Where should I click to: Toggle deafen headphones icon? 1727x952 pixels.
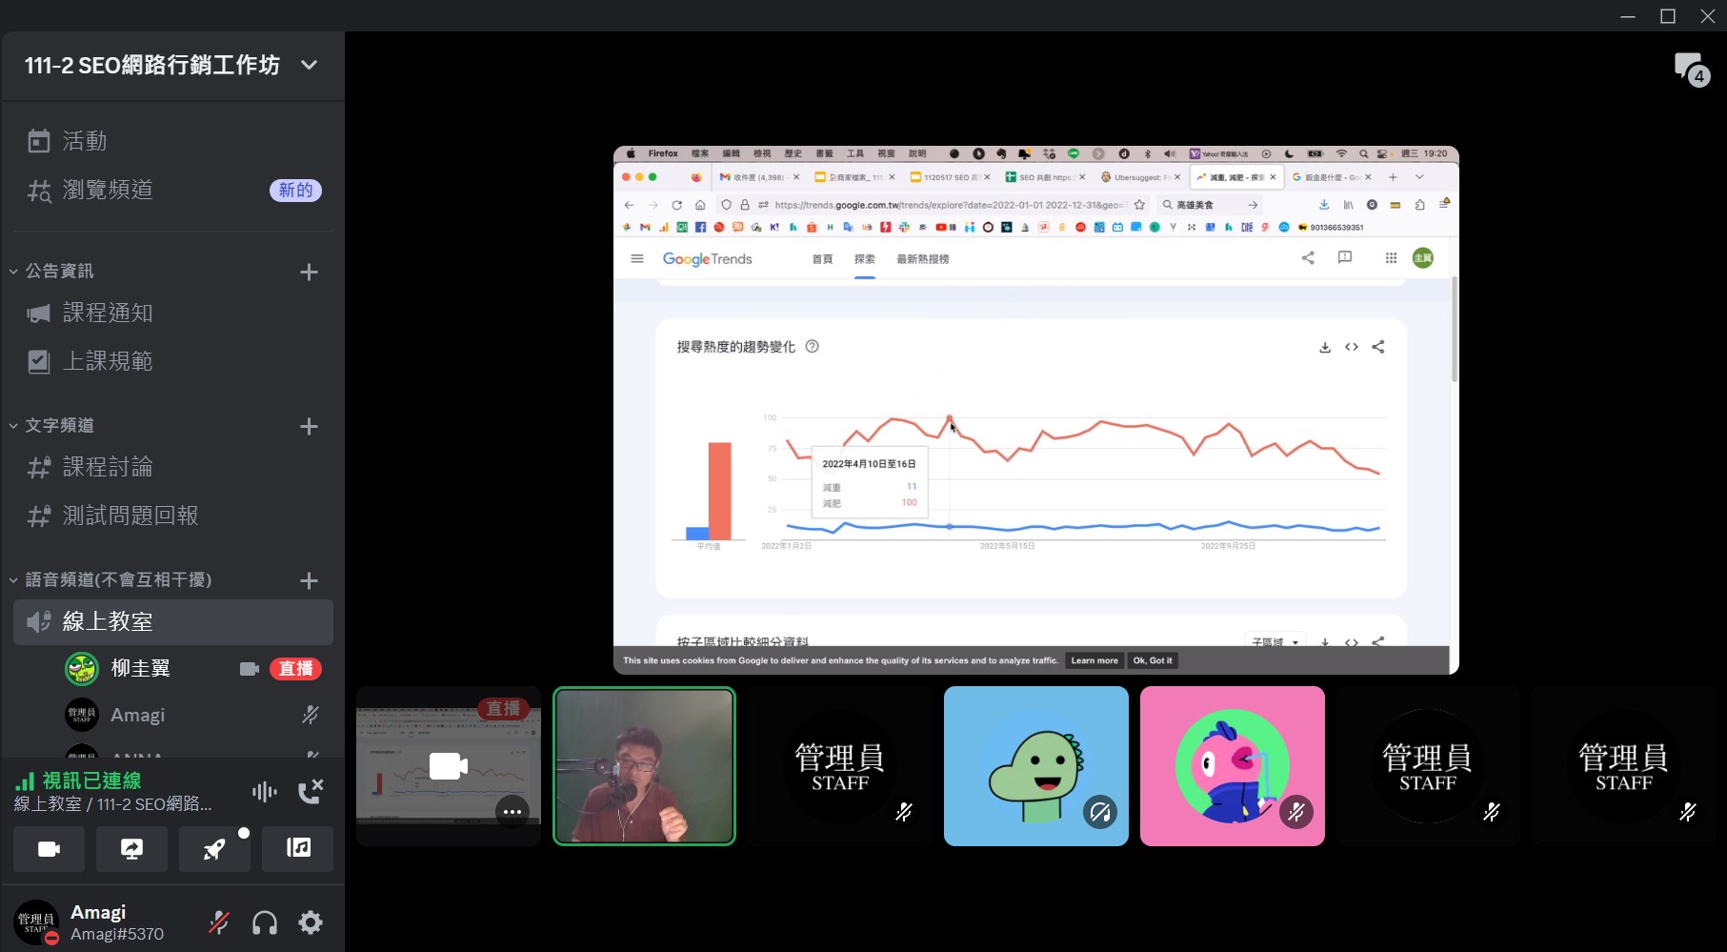pos(265,922)
